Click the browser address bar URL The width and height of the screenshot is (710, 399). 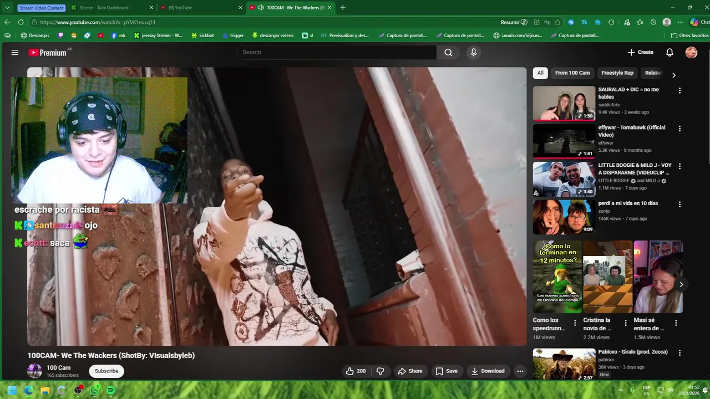98,22
